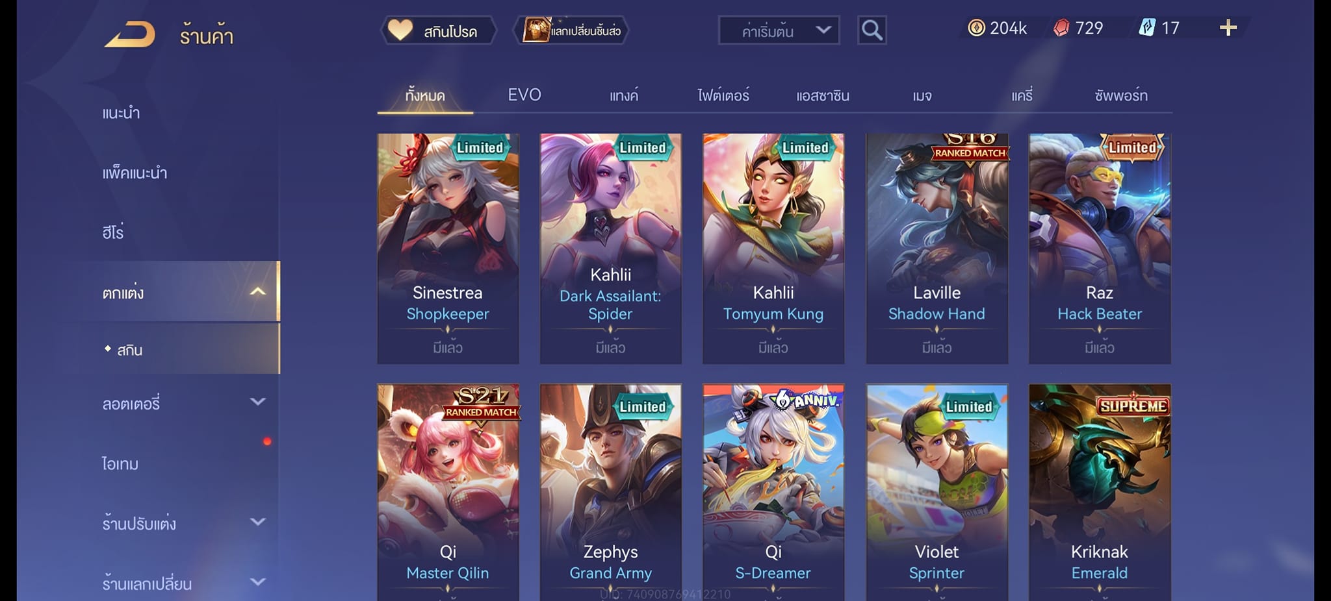1331x601 pixels.
Task: Select แนะนำ in the sidebar
Action: tap(121, 113)
